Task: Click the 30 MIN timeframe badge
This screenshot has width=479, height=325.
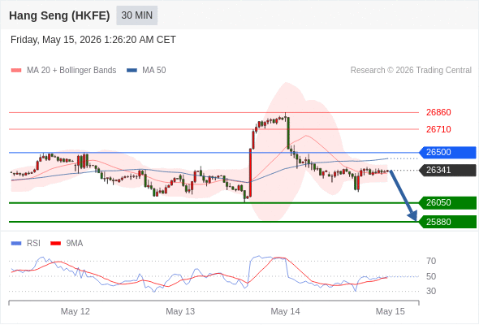Action: click(137, 15)
